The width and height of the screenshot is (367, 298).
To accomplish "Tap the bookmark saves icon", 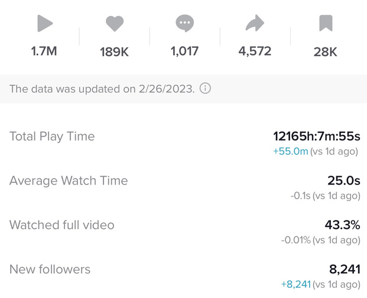I will pos(326,24).
